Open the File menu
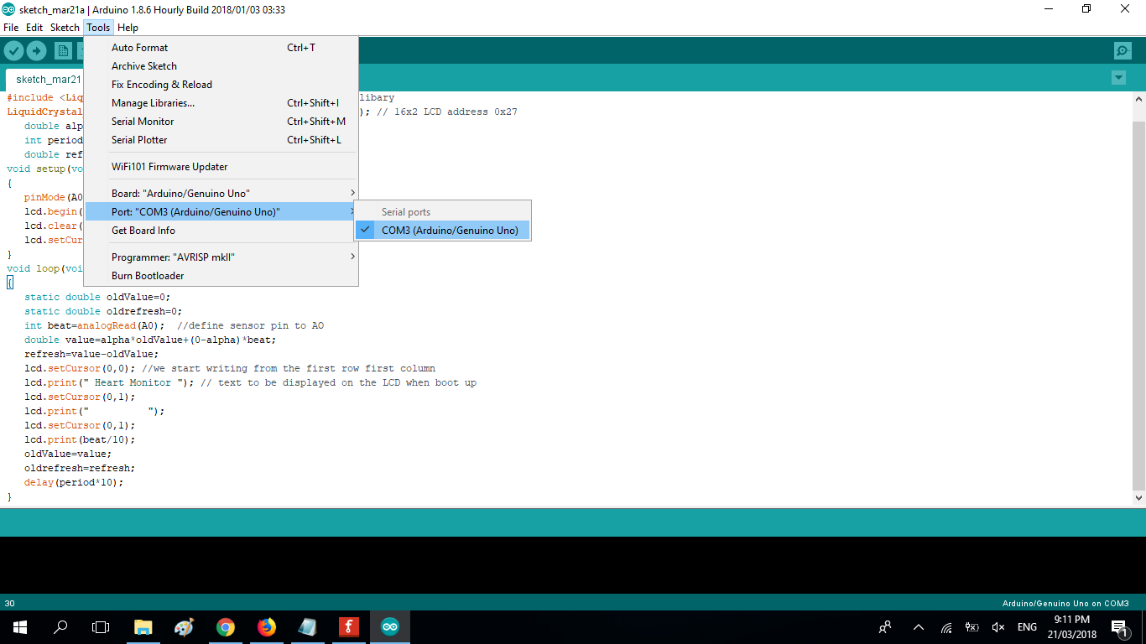Viewport: 1146px width, 644px height. (11, 28)
